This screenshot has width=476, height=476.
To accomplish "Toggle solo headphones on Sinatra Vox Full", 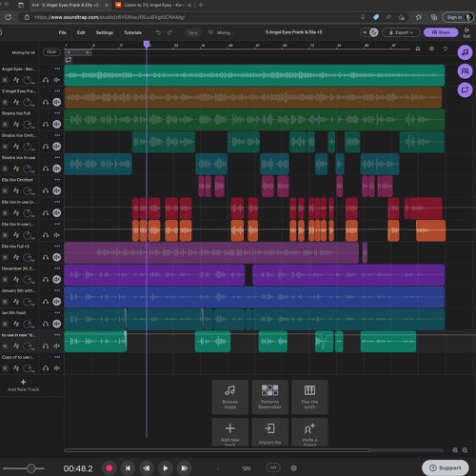I will click(x=46, y=124).
